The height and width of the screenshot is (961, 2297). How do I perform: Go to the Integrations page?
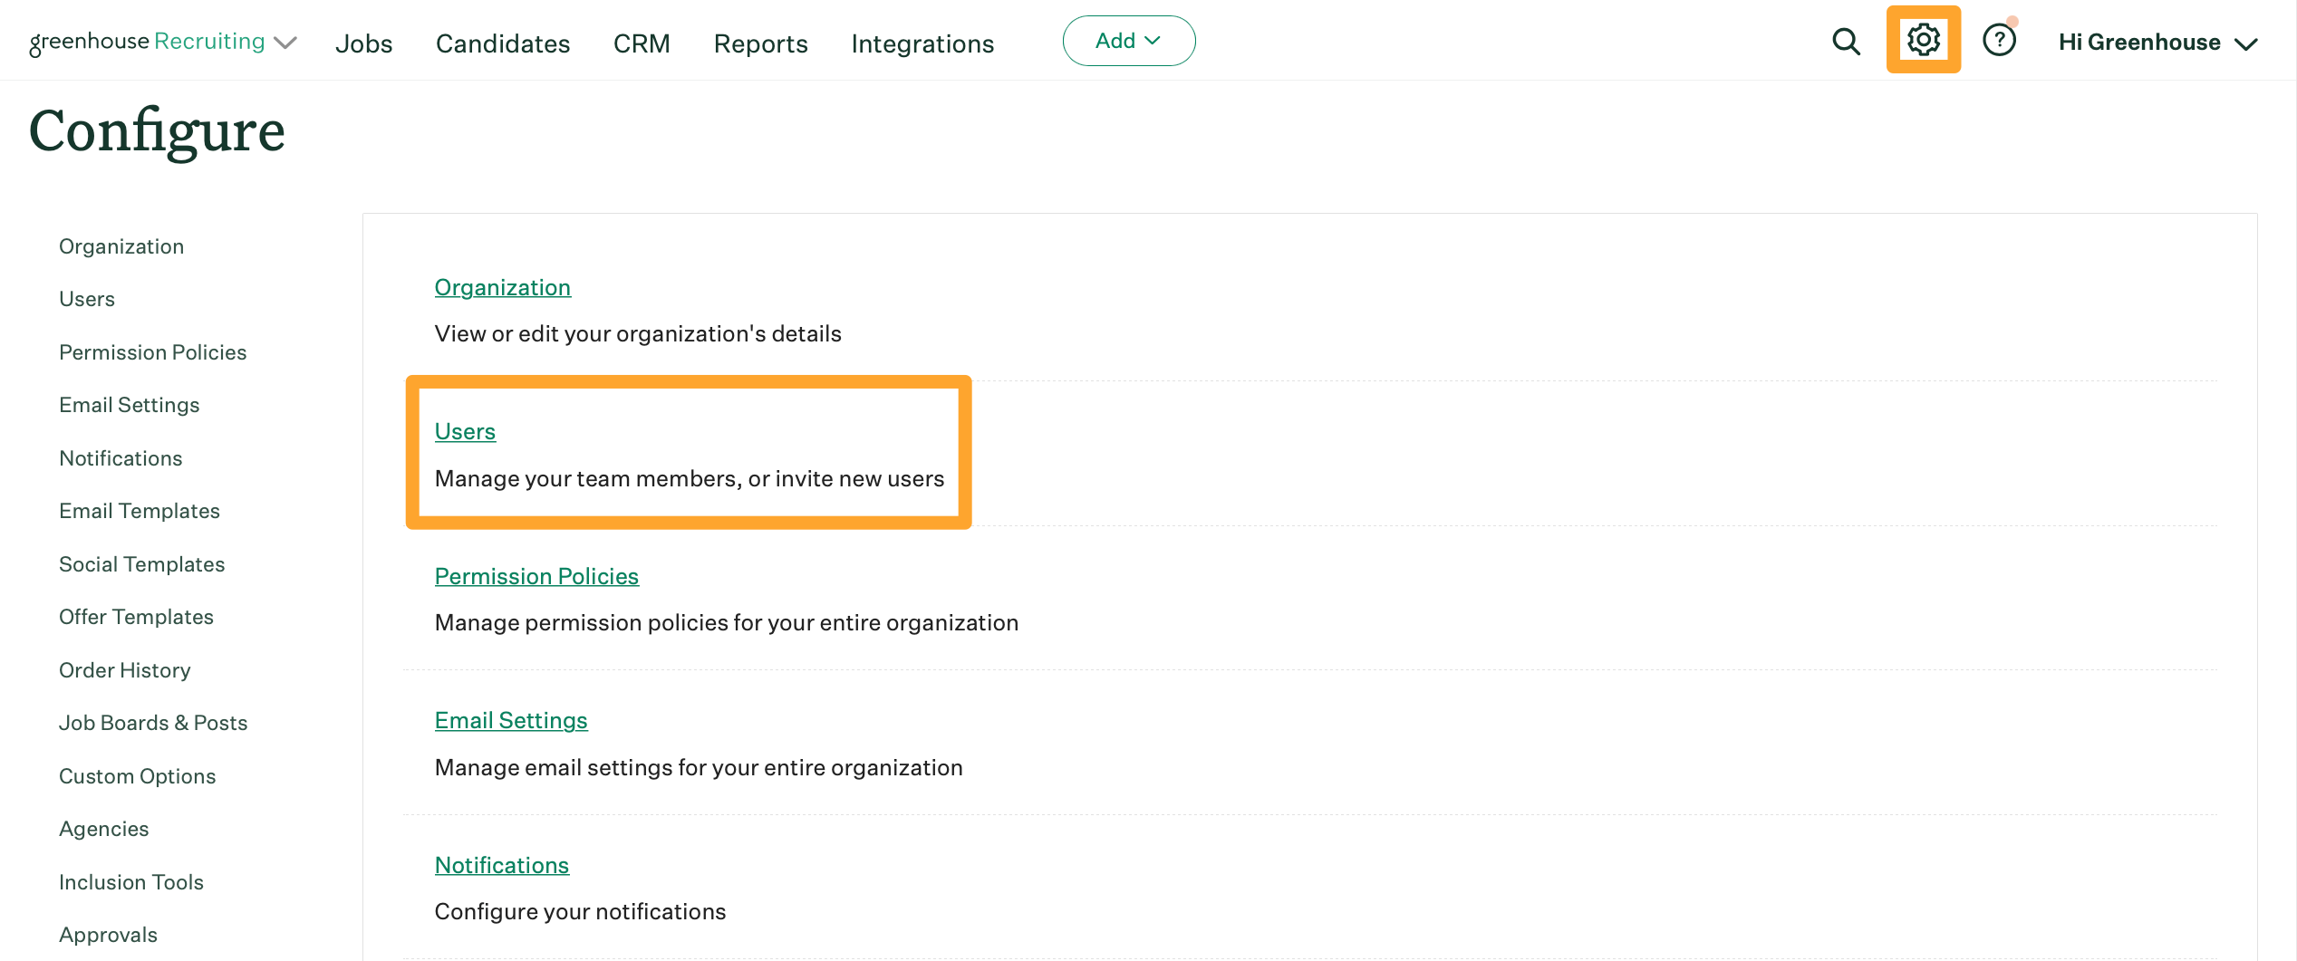tap(922, 43)
